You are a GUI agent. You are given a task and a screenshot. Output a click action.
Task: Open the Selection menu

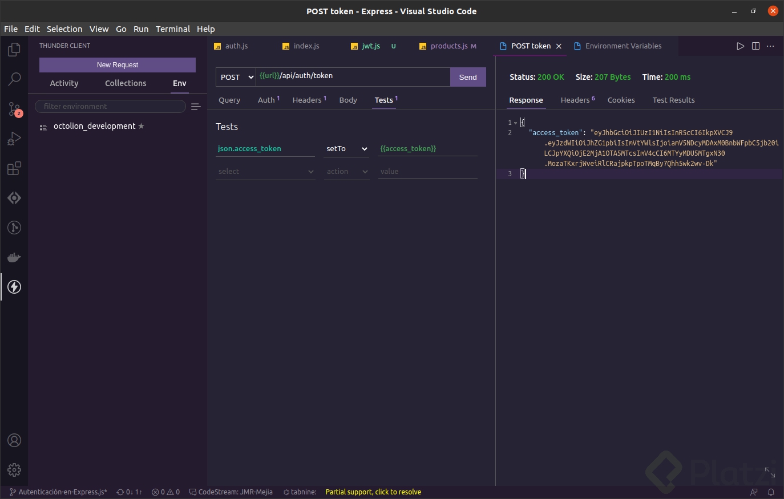[64, 29]
